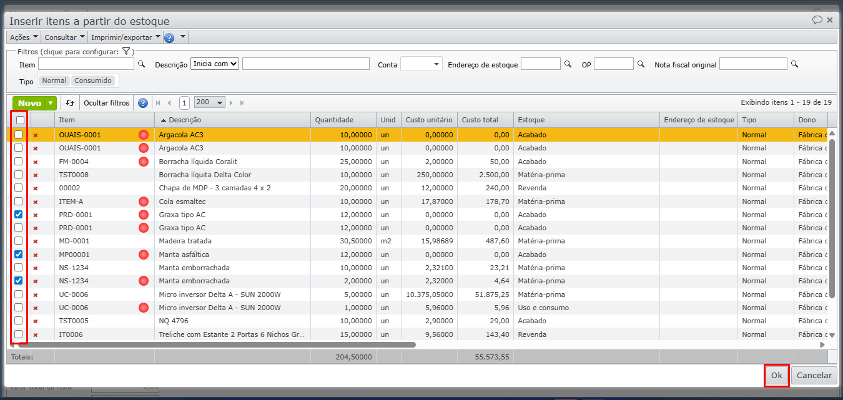
Task: Click the blue help icon in grid toolbar
Action: [x=143, y=103]
